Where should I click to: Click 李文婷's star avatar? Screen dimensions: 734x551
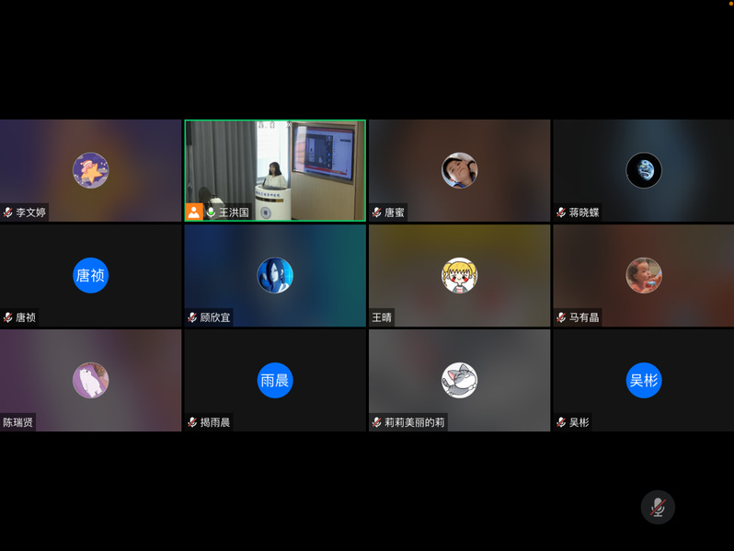click(91, 170)
